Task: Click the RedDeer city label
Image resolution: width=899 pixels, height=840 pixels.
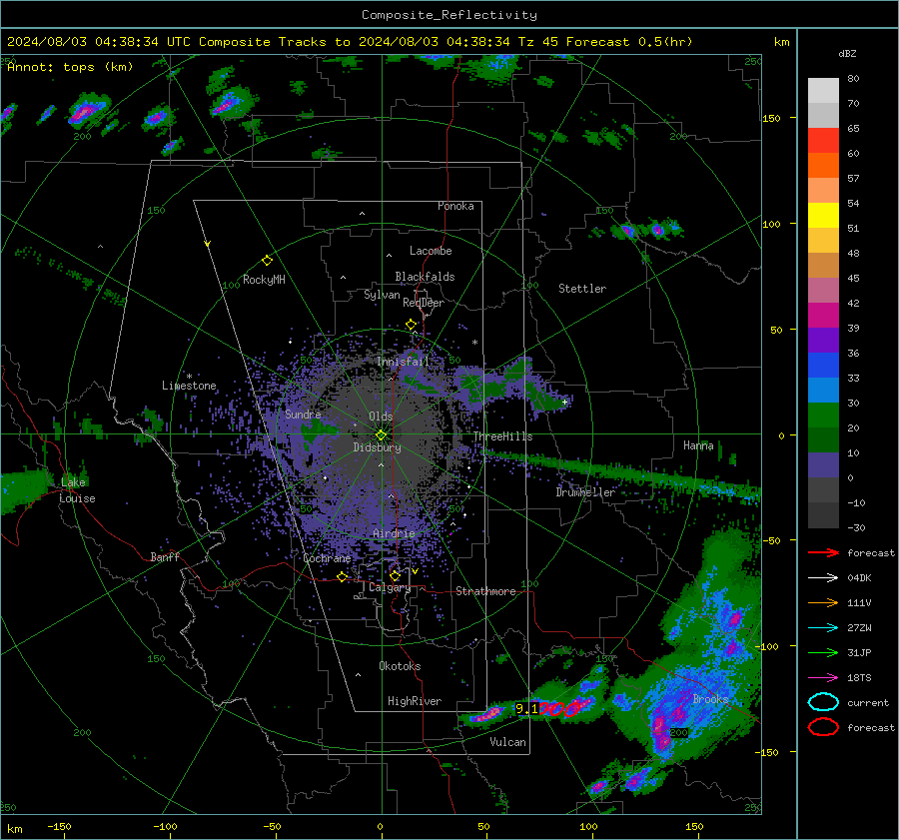Action: 424,303
